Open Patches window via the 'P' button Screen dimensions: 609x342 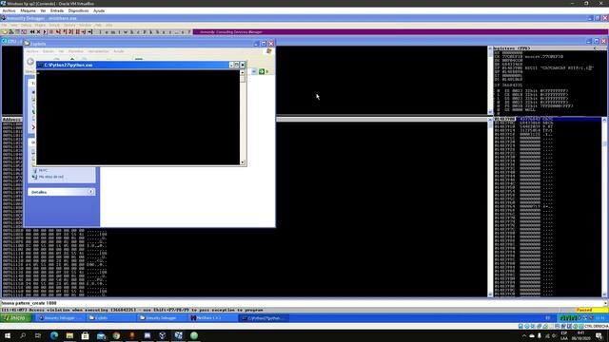(145, 31)
